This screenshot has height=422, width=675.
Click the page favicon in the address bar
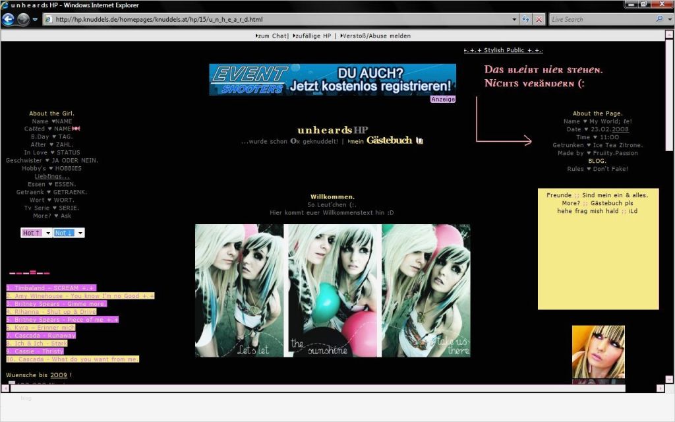click(48, 19)
